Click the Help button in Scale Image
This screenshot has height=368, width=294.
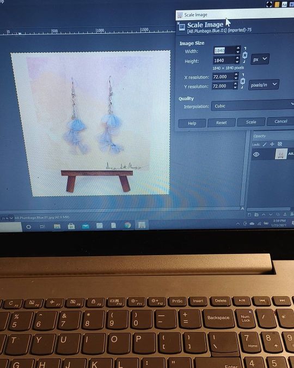pyautogui.click(x=192, y=123)
